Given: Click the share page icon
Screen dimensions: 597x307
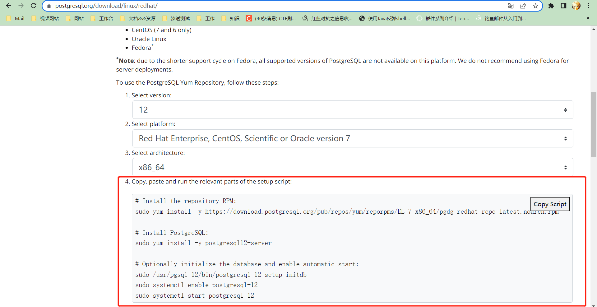Looking at the screenshot, I should pyautogui.click(x=523, y=6).
